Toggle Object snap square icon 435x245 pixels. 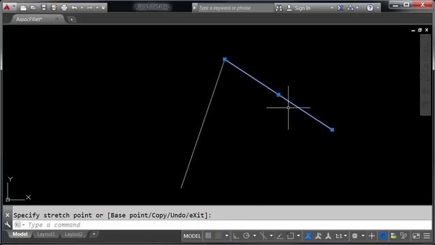coord(290,236)
